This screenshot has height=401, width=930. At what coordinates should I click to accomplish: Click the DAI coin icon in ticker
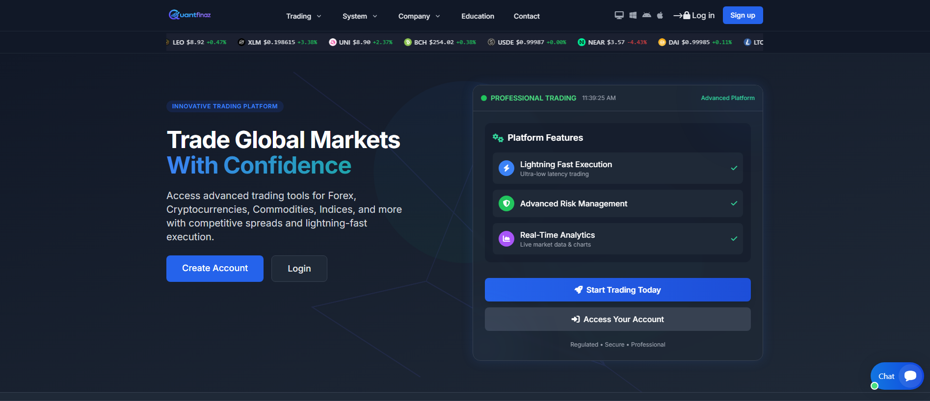[662, 42]
